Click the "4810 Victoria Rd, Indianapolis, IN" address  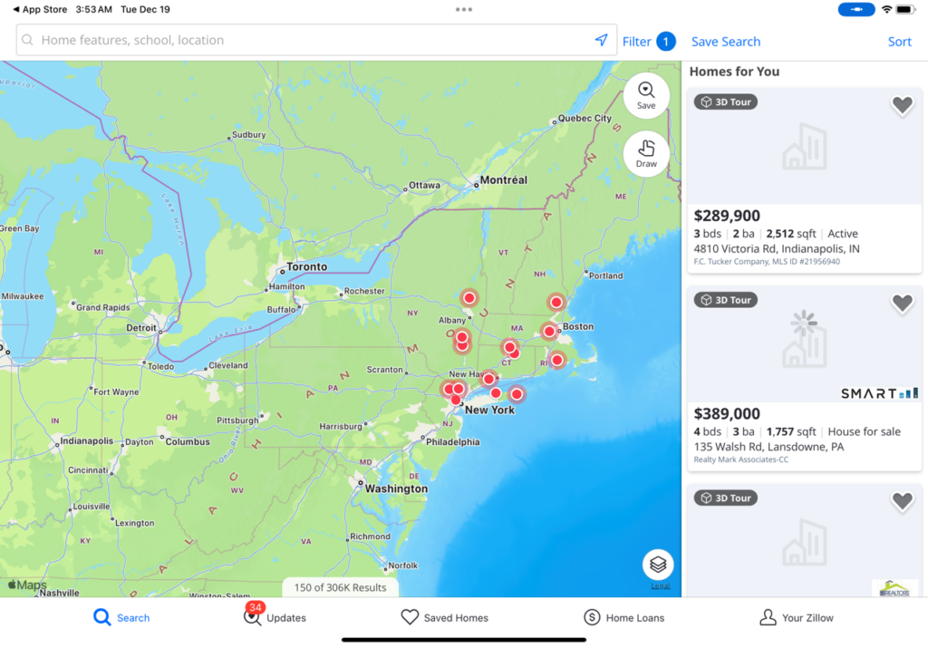[x=777, y=248]
